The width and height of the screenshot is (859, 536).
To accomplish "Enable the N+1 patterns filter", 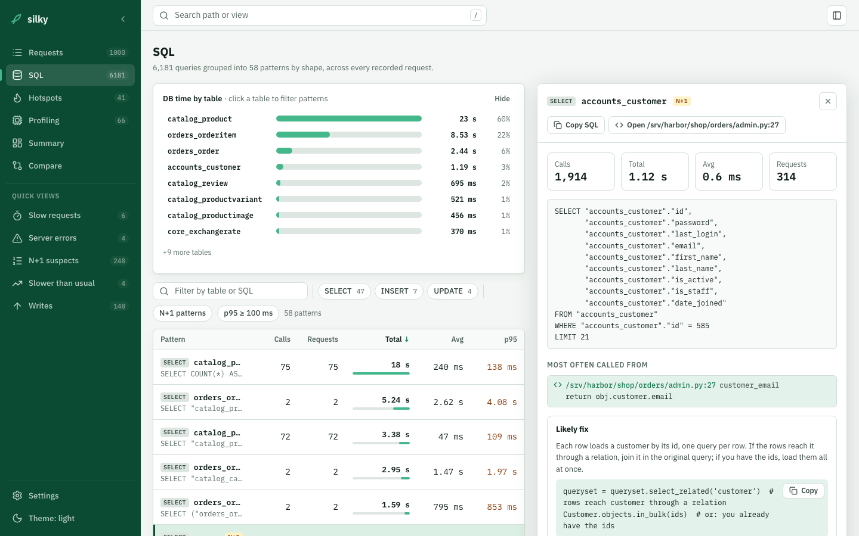I will [x=183, y=313].
